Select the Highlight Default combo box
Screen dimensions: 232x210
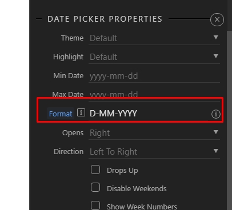(154, 57)
